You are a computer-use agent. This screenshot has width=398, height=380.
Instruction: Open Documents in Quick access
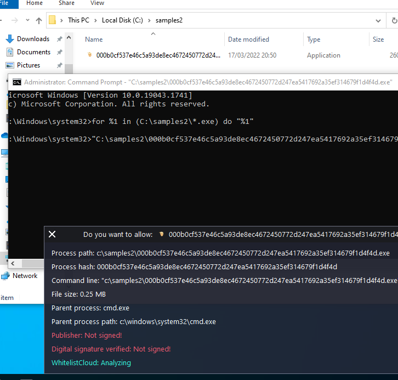(34, 52)
